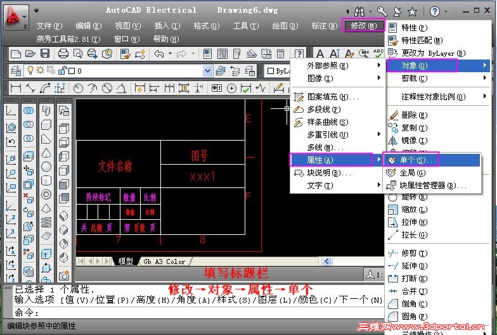Click the horizontal scrollbar left arrow
497x335 pixels.
(x=327, y=261)
